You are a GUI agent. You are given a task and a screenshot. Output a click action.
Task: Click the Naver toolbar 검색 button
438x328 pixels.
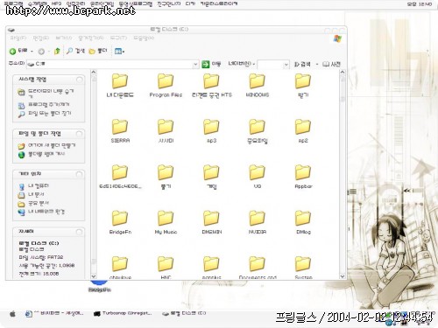coord(302,64)
